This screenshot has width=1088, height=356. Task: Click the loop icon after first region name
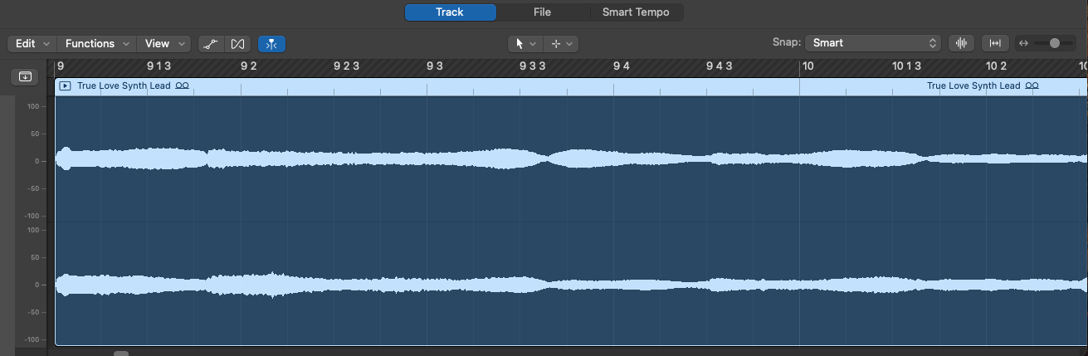point(183,85)
